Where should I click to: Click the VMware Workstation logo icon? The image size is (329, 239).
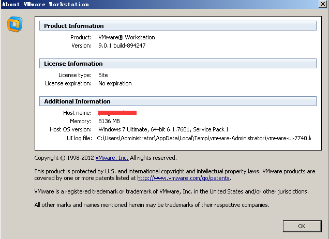pyautogui.click(x=14, y=24)
